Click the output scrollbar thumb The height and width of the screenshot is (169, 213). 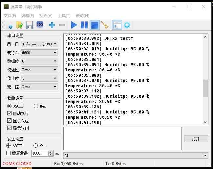(205, 88)
